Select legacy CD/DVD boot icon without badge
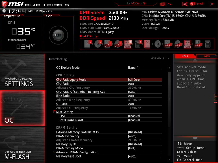218x163 pixels. (x=158, y=44)
